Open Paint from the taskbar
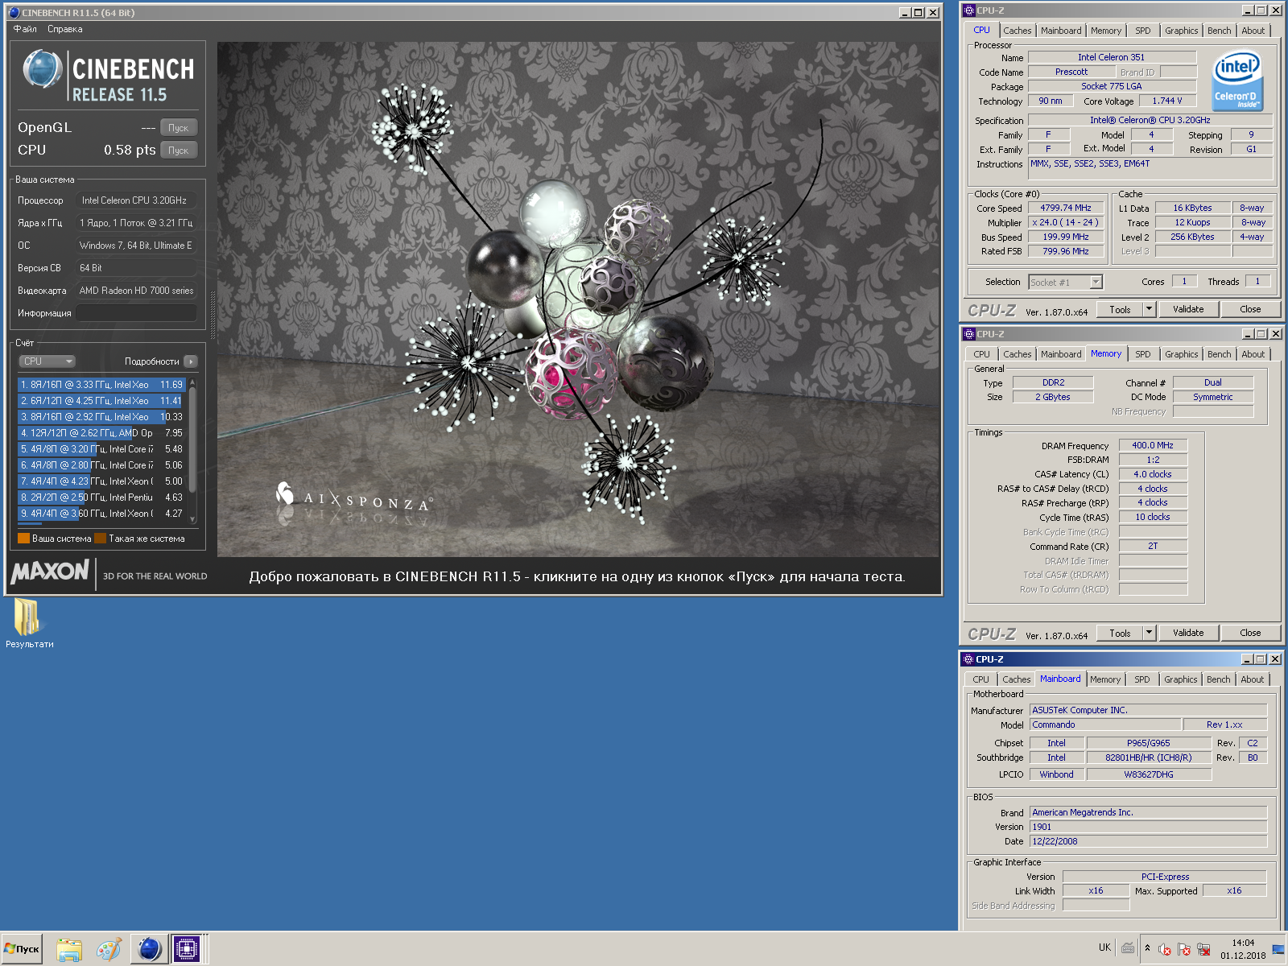1288x966 pixels. (x=109, y=950)
